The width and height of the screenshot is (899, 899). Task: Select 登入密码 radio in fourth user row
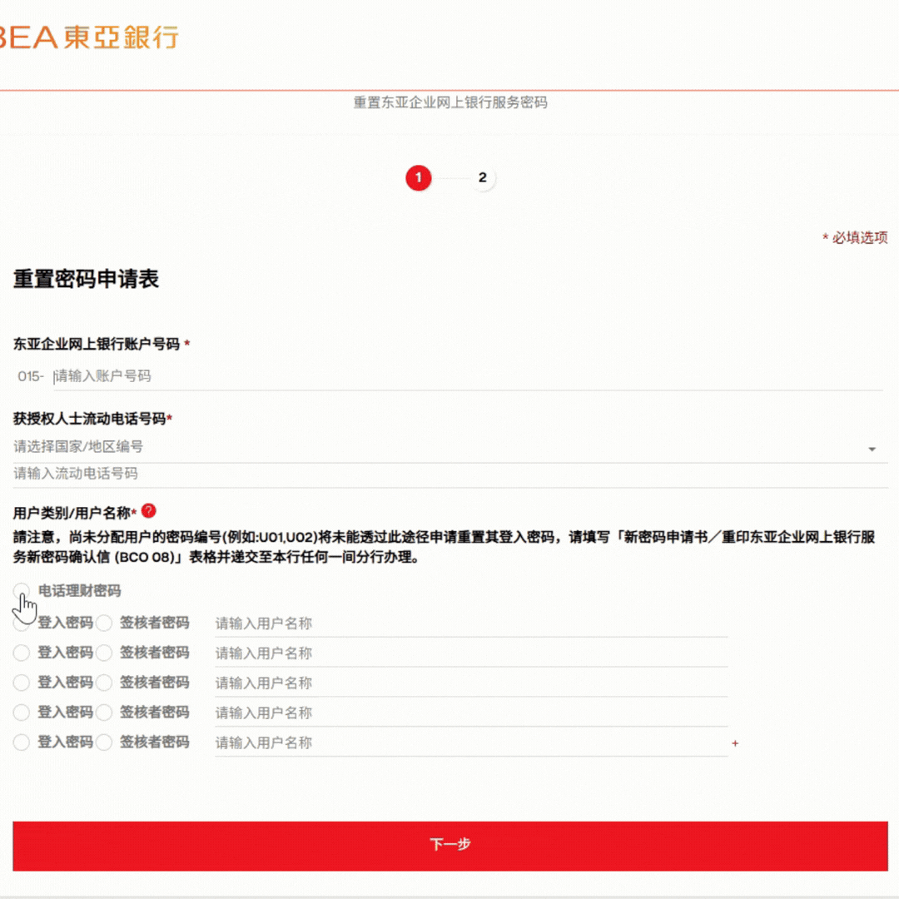coord(21,712)
